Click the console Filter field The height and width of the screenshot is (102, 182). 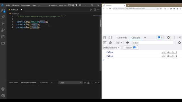[x=153, y=43]
